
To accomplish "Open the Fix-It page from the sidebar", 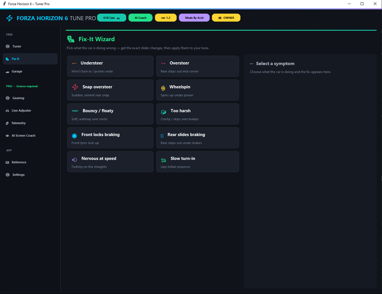I will point(30,59).
